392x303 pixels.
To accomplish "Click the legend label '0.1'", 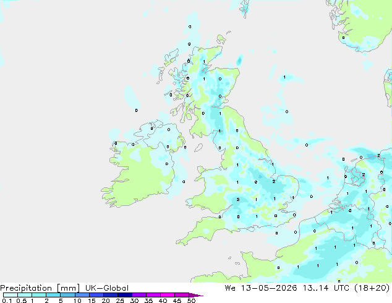I will [7, 301].
